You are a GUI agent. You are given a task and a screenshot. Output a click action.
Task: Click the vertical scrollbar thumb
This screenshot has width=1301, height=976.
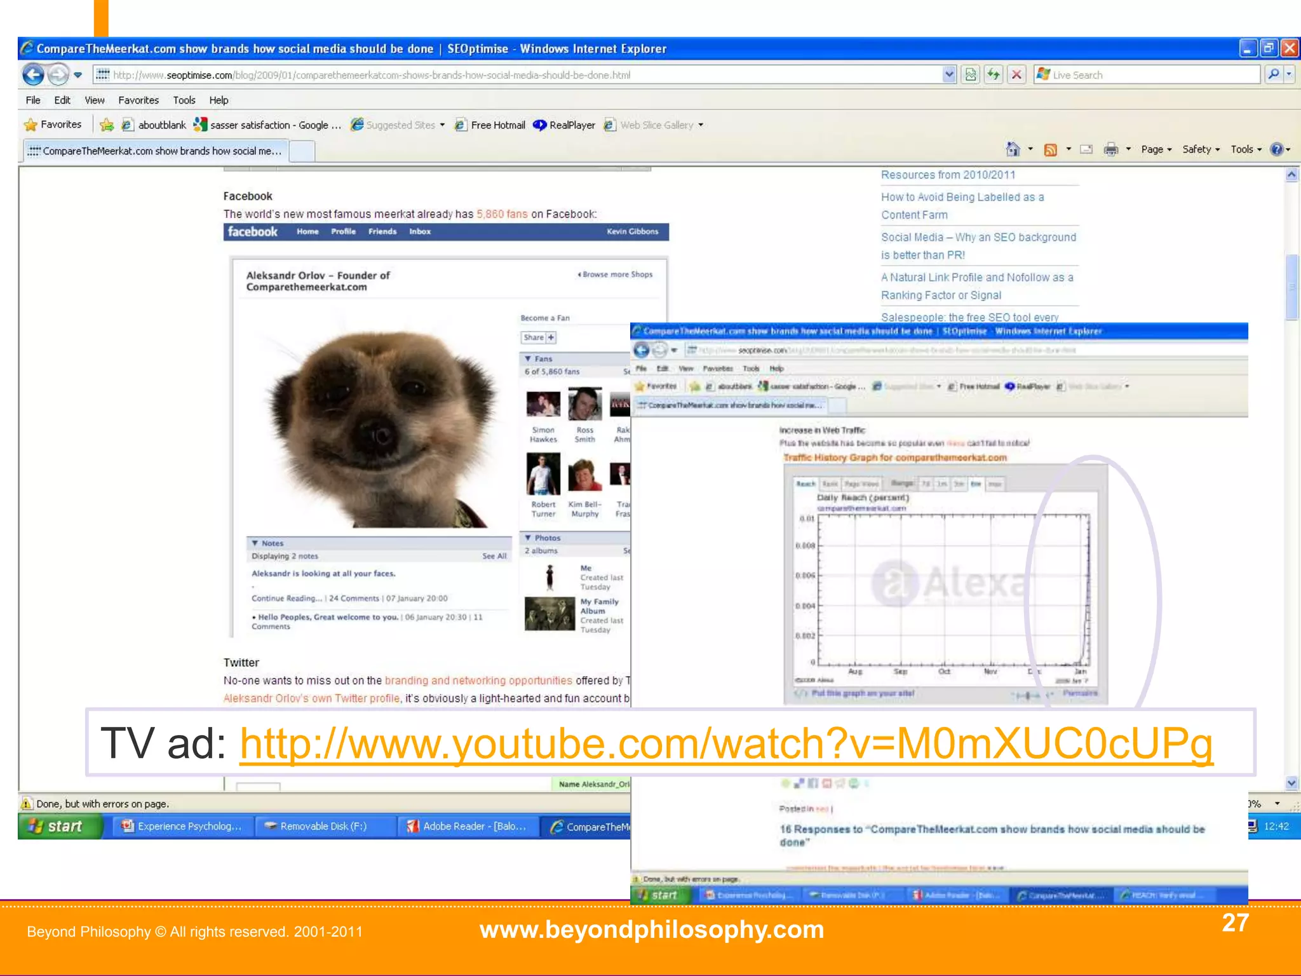(1291, 286)
